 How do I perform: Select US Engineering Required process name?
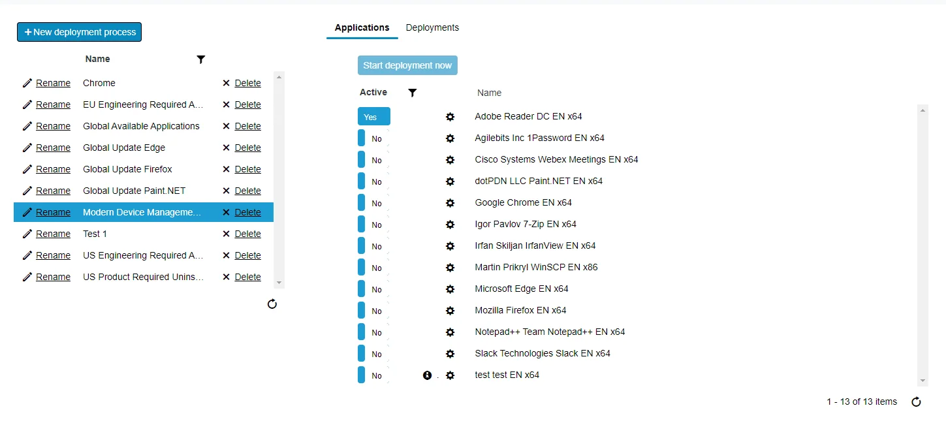pyautogui.click(x=143, y=255)
